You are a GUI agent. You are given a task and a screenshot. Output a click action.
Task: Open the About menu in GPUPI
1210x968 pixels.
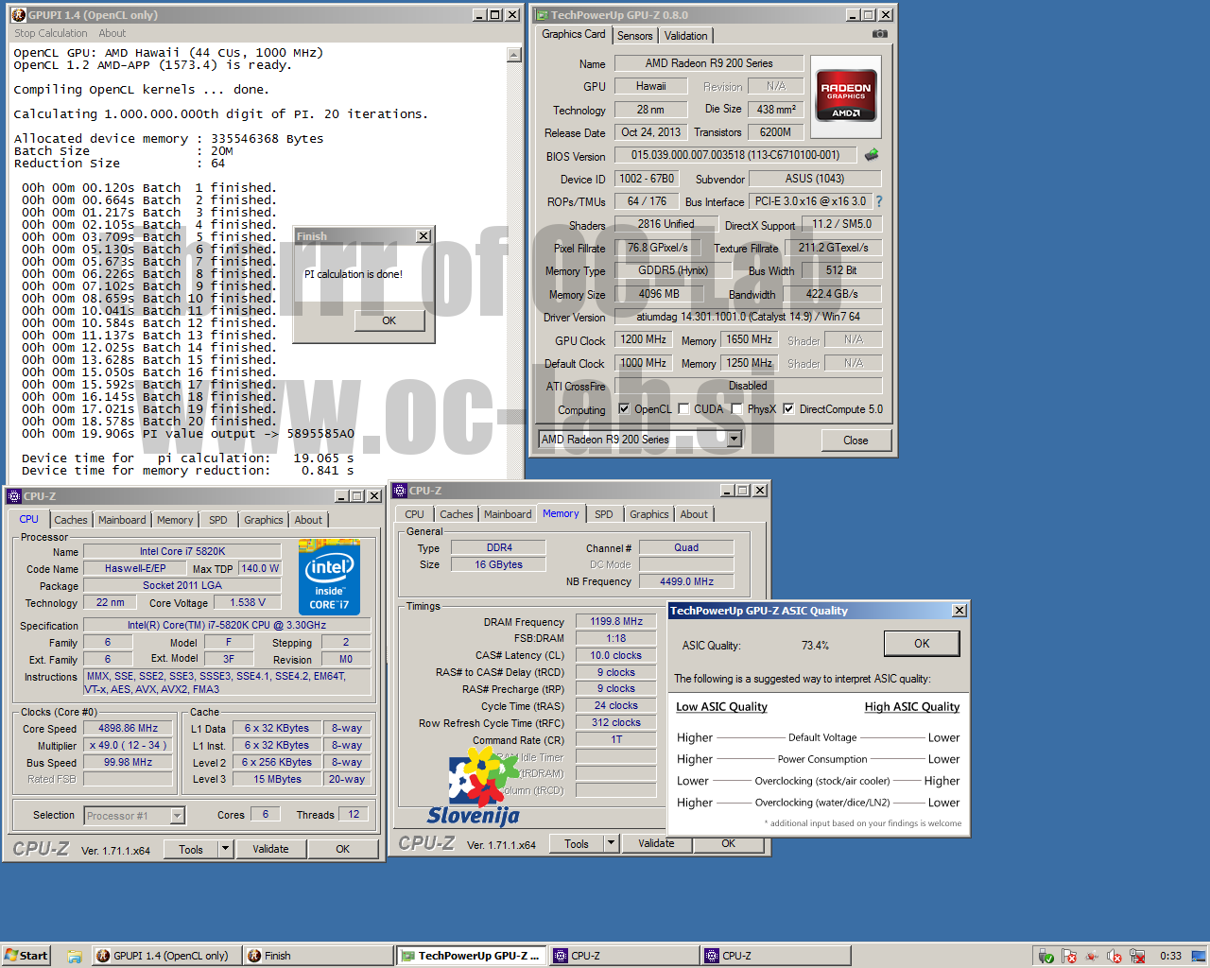[x=112, y=33]
